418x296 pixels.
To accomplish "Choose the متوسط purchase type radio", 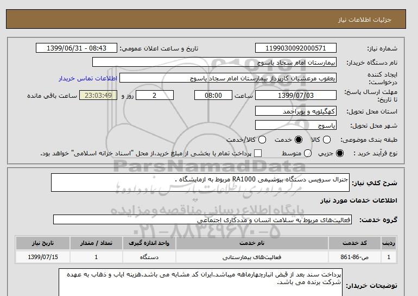I will [308, 153].
